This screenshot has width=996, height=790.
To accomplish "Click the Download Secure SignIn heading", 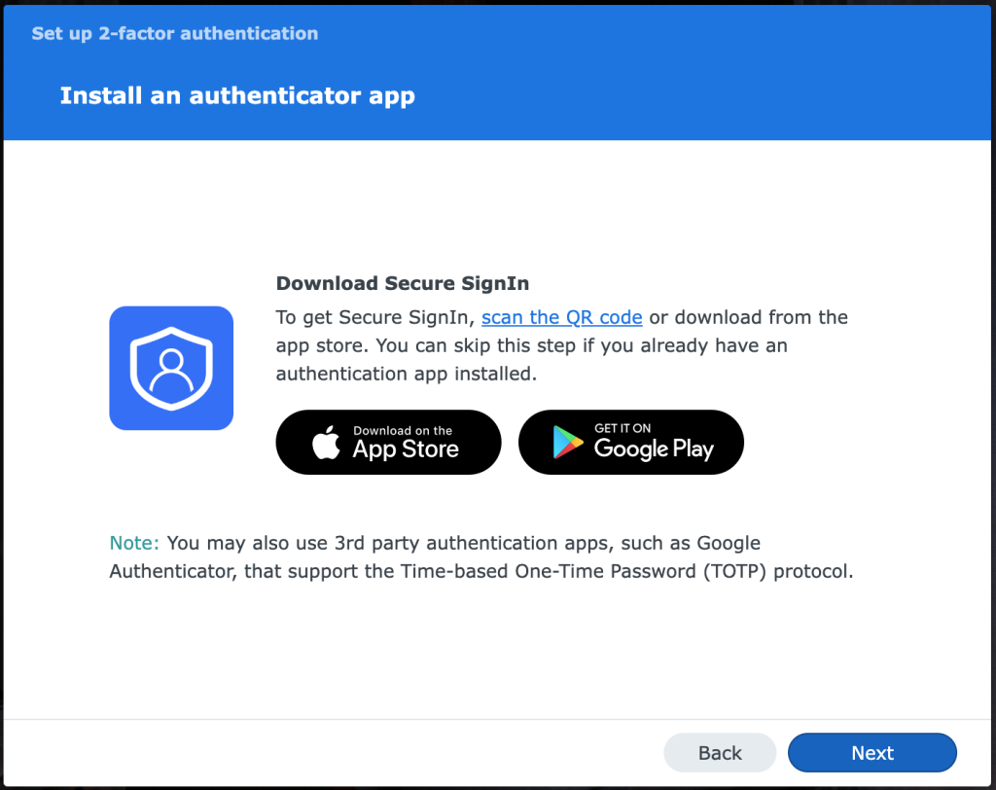I will (402, 283).
